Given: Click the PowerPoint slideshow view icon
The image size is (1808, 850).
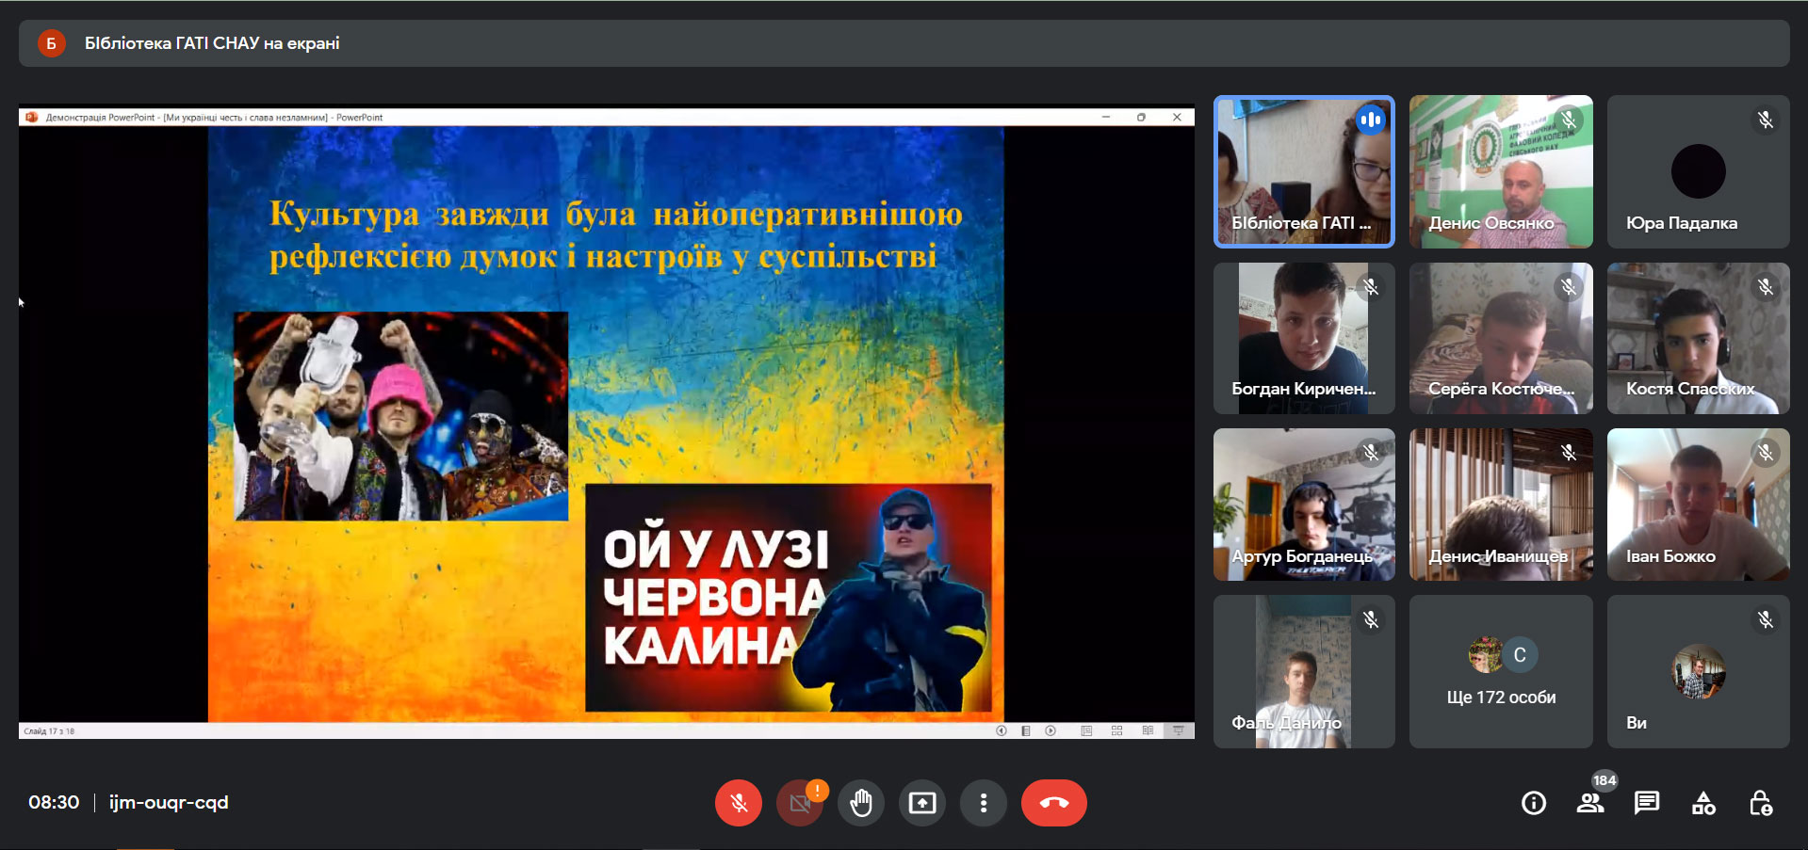Looking at the screenshot, I should click(1178, 730).
